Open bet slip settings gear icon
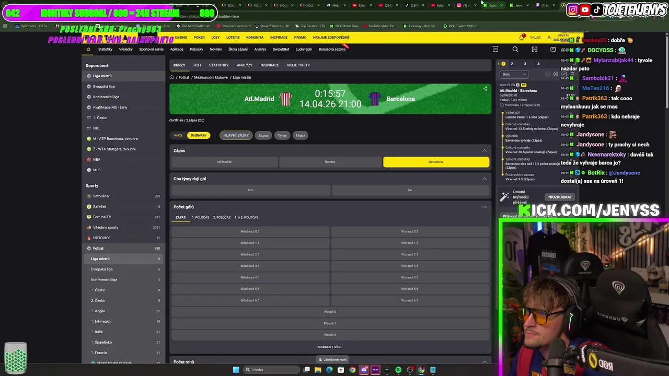This screenshot has width=669, height=376. point(556,74)
